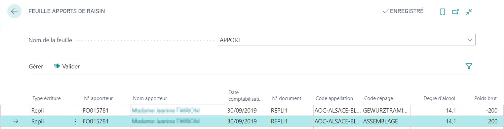Click the Code appellation column header
This screenshot has width=504, height=129.
coord(334,98)
